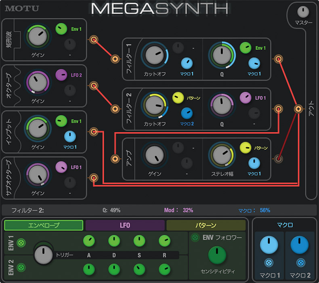The height and width of the screenshot is (283, 319).
Task: Open サブオクターブ LFO 1 source label
Action: tap(76, 167)
